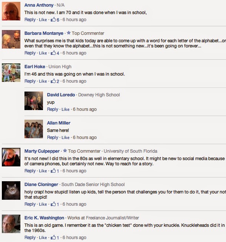Visit University of South Florida link
226x242 pixels.
[x=130, y=151]
